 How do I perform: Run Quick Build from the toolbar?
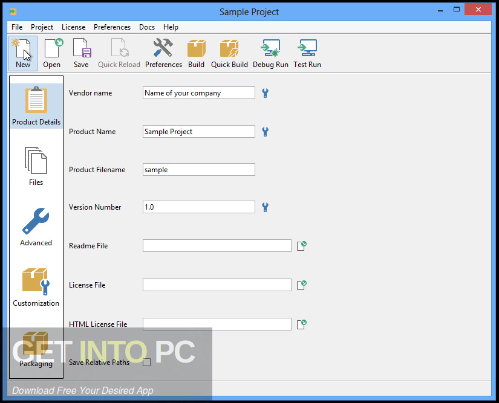point(229,53)
